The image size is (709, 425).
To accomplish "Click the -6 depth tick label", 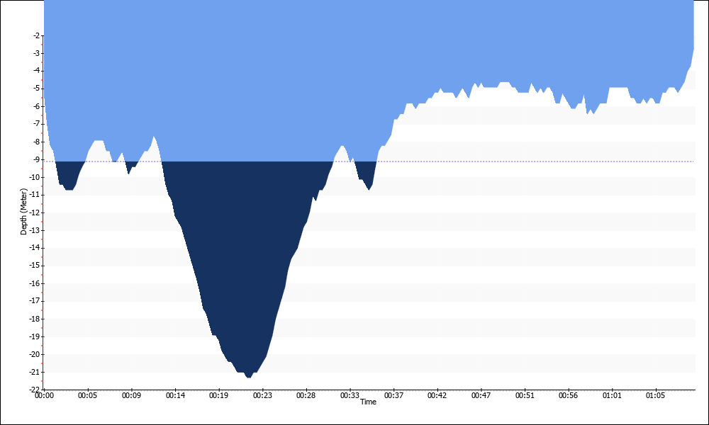I will tap(36, 106).
